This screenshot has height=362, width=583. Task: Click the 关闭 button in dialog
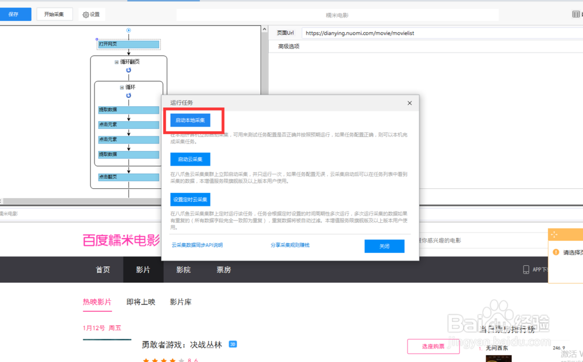click(x=384, y=246)
